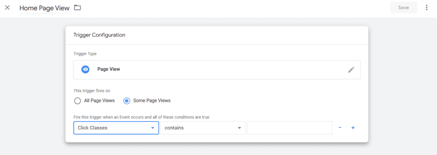Image resolution: width=437 pixels, height=155 pixels.
Task: Click the Page View trigger type box
Action: tap(217, 70)
